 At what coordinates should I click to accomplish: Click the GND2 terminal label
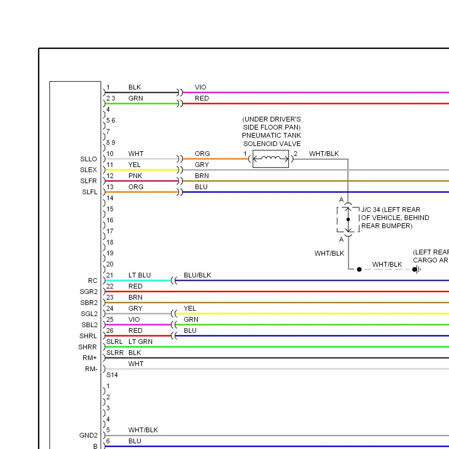[x=89, y=435]
